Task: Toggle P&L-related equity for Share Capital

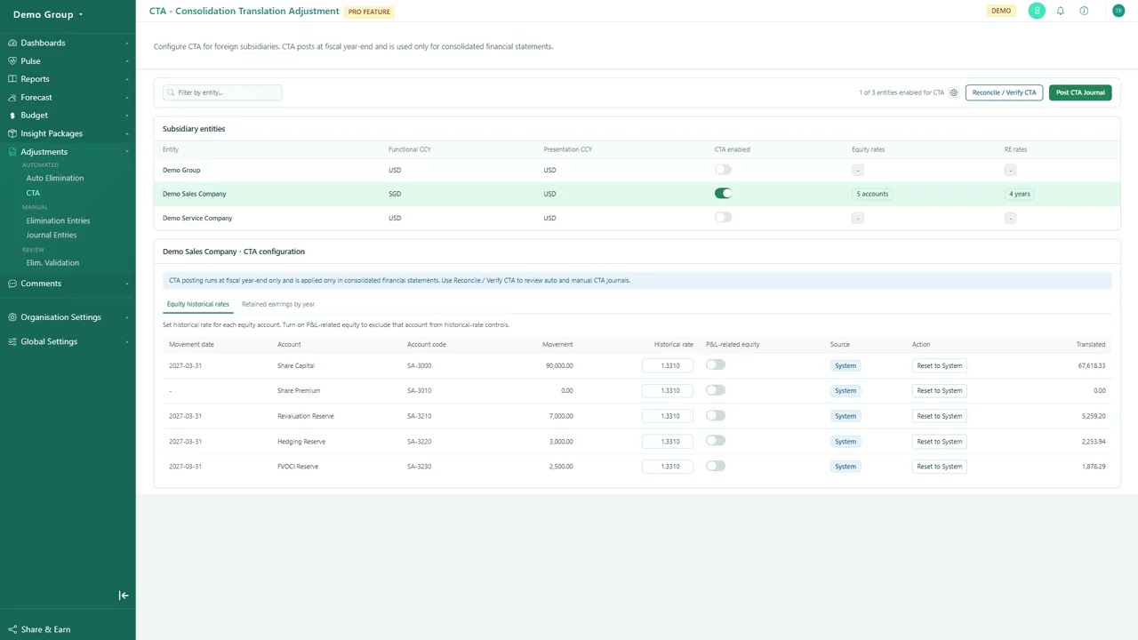Action: [716, 364]
